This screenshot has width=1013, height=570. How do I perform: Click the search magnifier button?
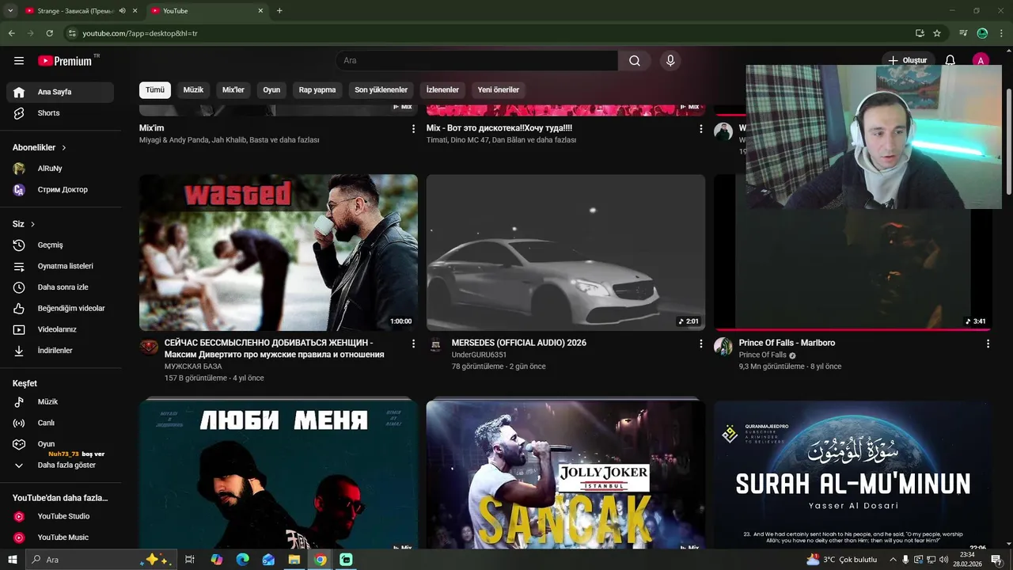pyautogui.click(x=635, y=61)
